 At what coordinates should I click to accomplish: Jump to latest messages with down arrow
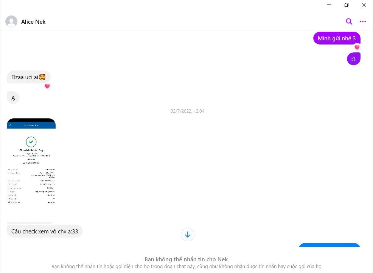[x=187, y=235]
